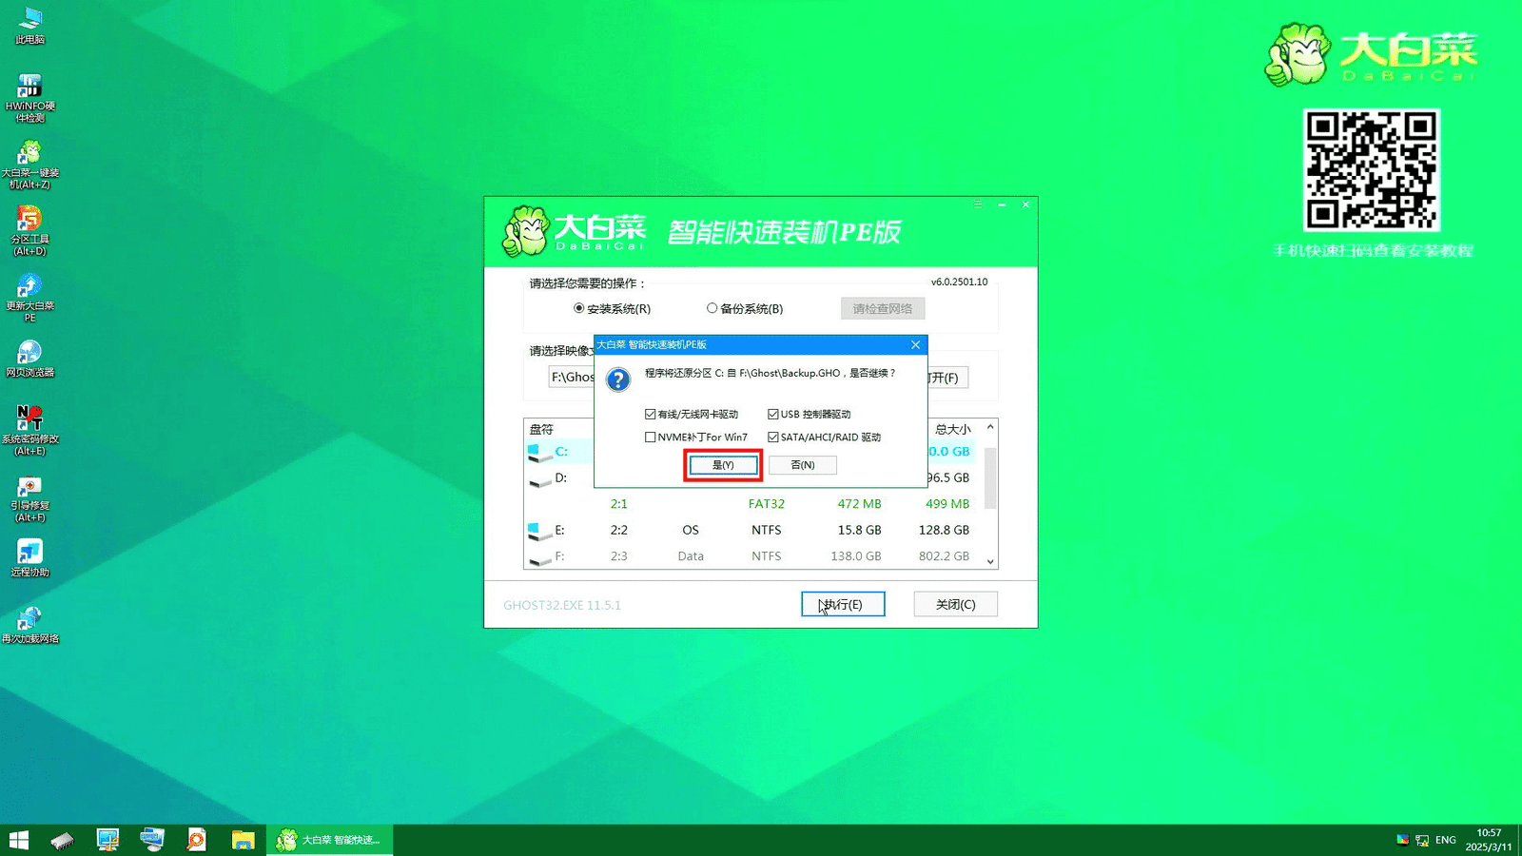
Task: Toggle 有线/无线网卡驱动 checkbox
Action: pos(650,414)
